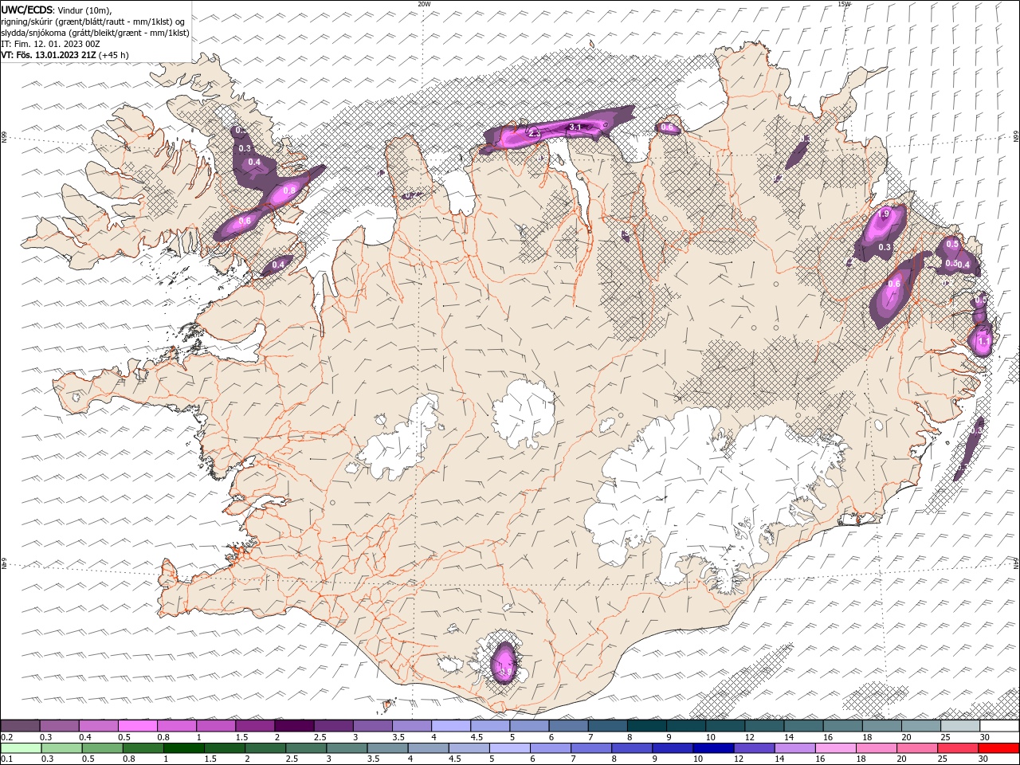Click the 1.9 snowfall value in the east
Screen dimensions: 1020x765
tap(883, 214)
